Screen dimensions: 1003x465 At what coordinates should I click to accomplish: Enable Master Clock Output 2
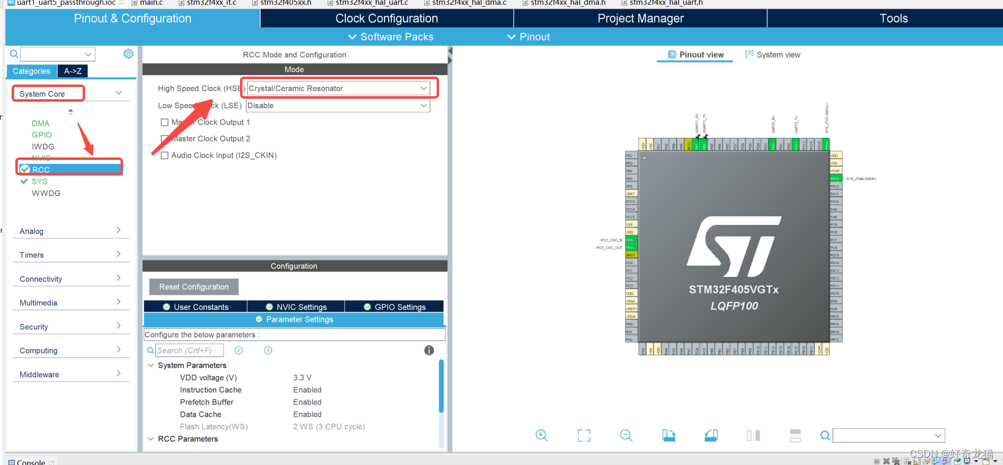[x=165, y=139]
